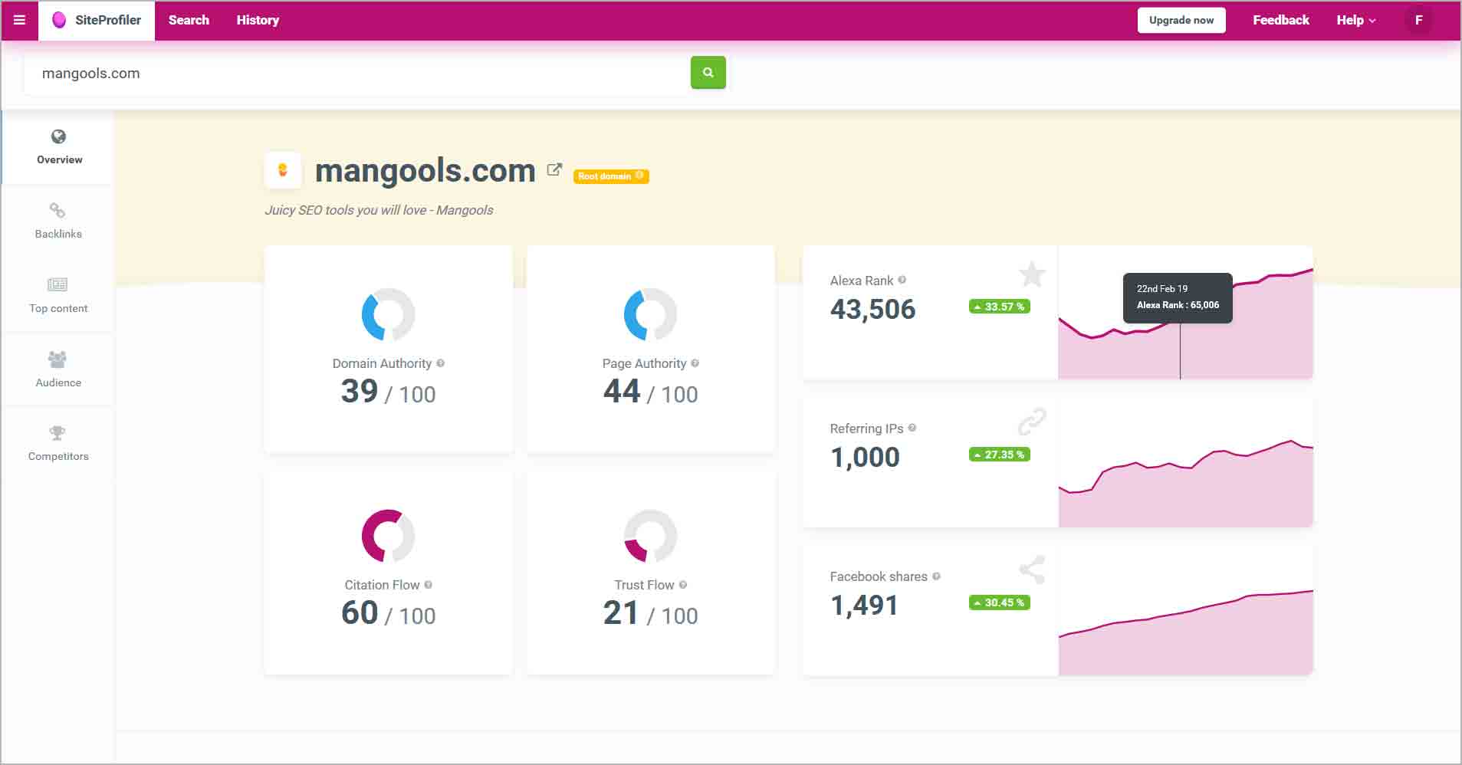
Task: Click the Upgrade now button
Action: (x=1181, y=20)
